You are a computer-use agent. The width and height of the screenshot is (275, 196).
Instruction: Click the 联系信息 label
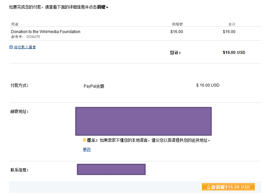(20, 170)
